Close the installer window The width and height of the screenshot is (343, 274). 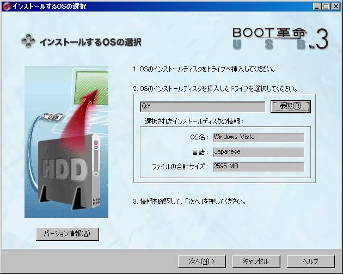click(336, 7)
